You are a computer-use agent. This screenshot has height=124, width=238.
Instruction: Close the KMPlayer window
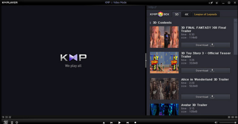coord(235,3)
